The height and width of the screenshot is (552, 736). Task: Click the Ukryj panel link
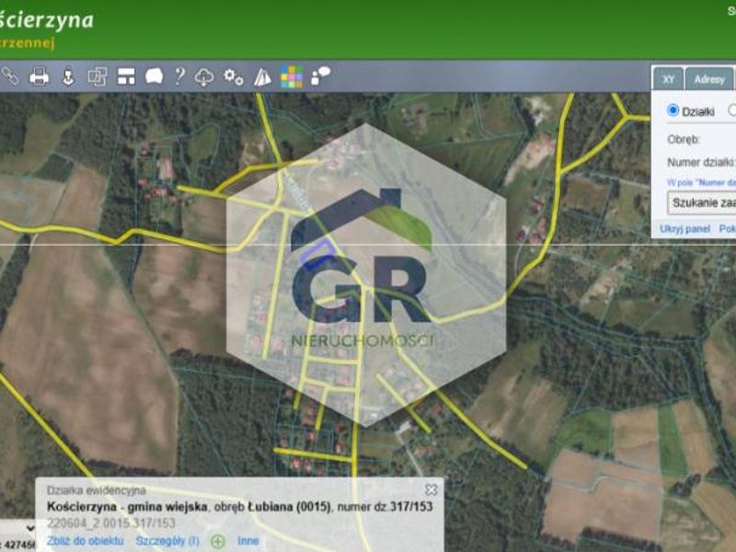684,229
